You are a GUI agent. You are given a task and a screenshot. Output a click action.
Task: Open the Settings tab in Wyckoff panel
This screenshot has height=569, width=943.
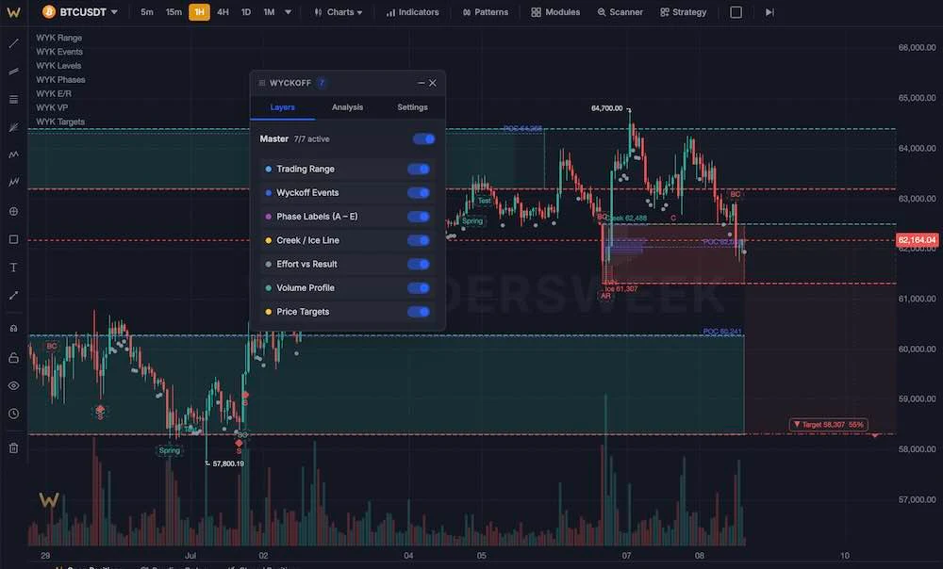[412, 107]
